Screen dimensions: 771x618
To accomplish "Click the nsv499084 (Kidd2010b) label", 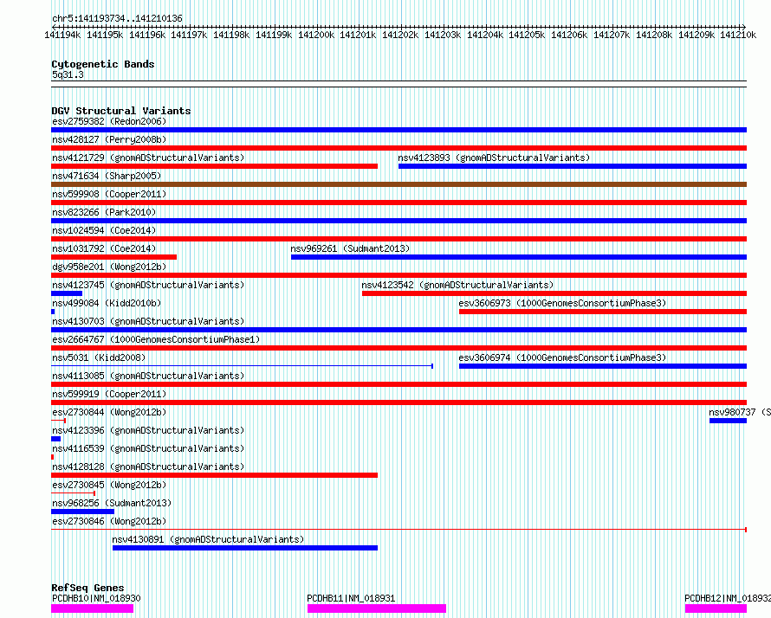I will pos(107,303).
